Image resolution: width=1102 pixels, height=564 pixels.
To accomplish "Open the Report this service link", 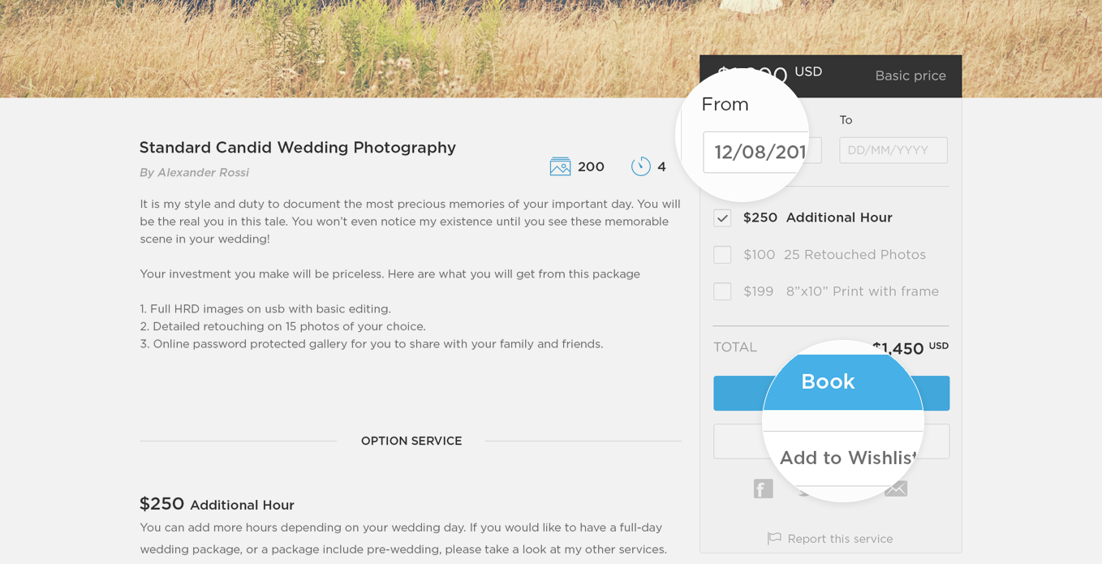I will (840, 539).
